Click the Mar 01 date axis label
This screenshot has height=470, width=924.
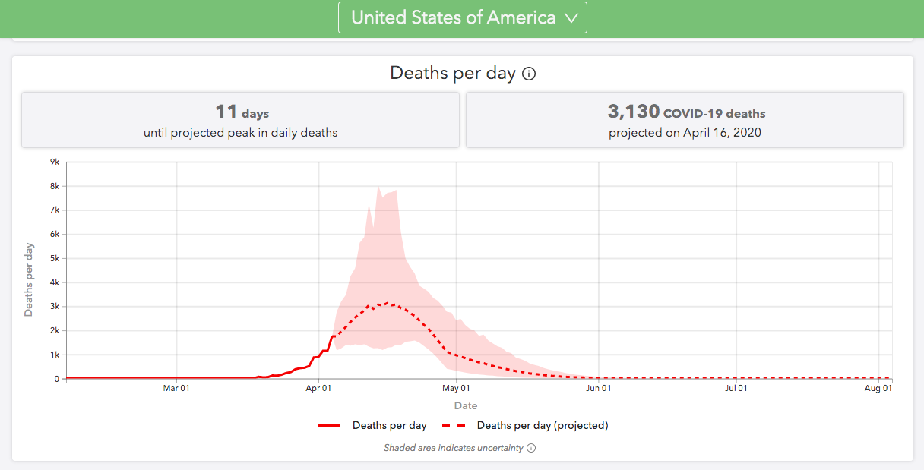coord(176,389)
